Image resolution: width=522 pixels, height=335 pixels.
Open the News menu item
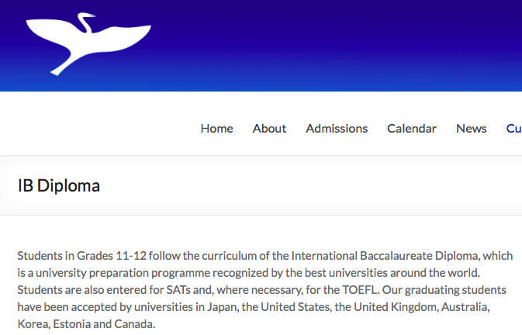[471, 129]
